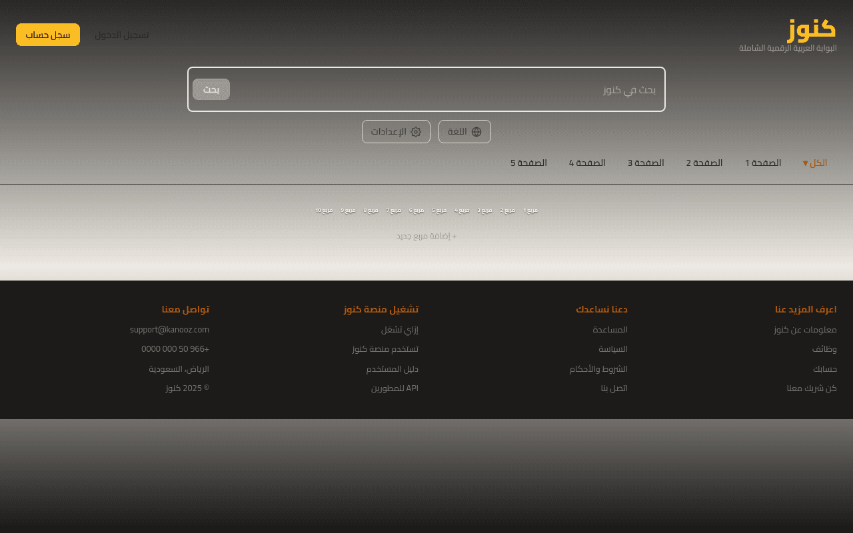Image resolution: width=853 pixels, height=533 pixels.
Task: Switch to الصفحة 3 tab
Action: pyautogui.click(x=646, y=163)
